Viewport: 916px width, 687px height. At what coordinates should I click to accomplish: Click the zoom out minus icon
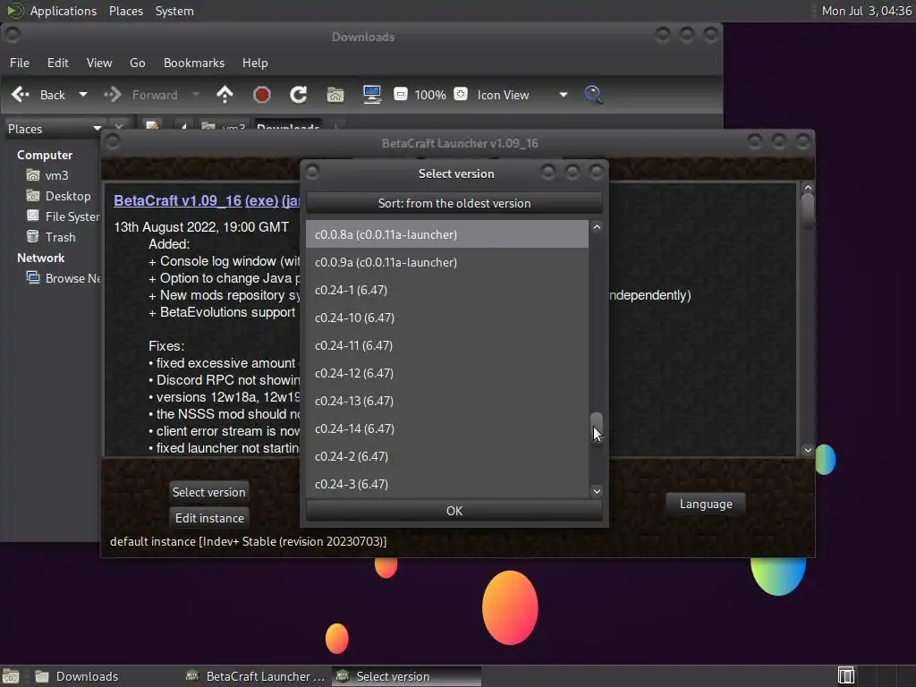400,94
